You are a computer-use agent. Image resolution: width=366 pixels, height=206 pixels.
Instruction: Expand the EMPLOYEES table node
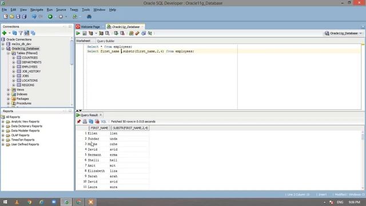click(14, 67)
